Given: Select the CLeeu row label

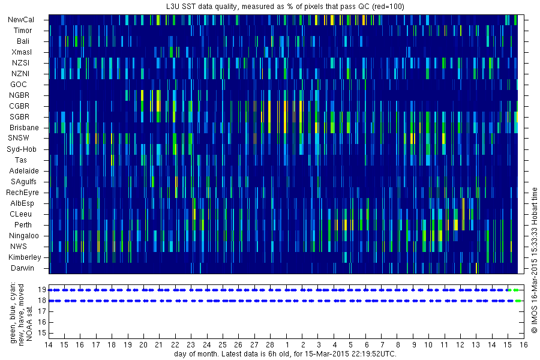Looking at the screenshot, I should (x=20, y=214).
